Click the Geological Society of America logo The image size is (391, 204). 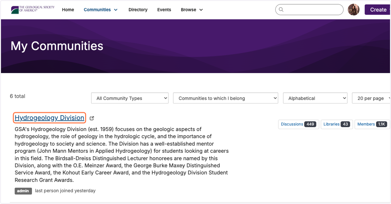(x=33, y=10)
